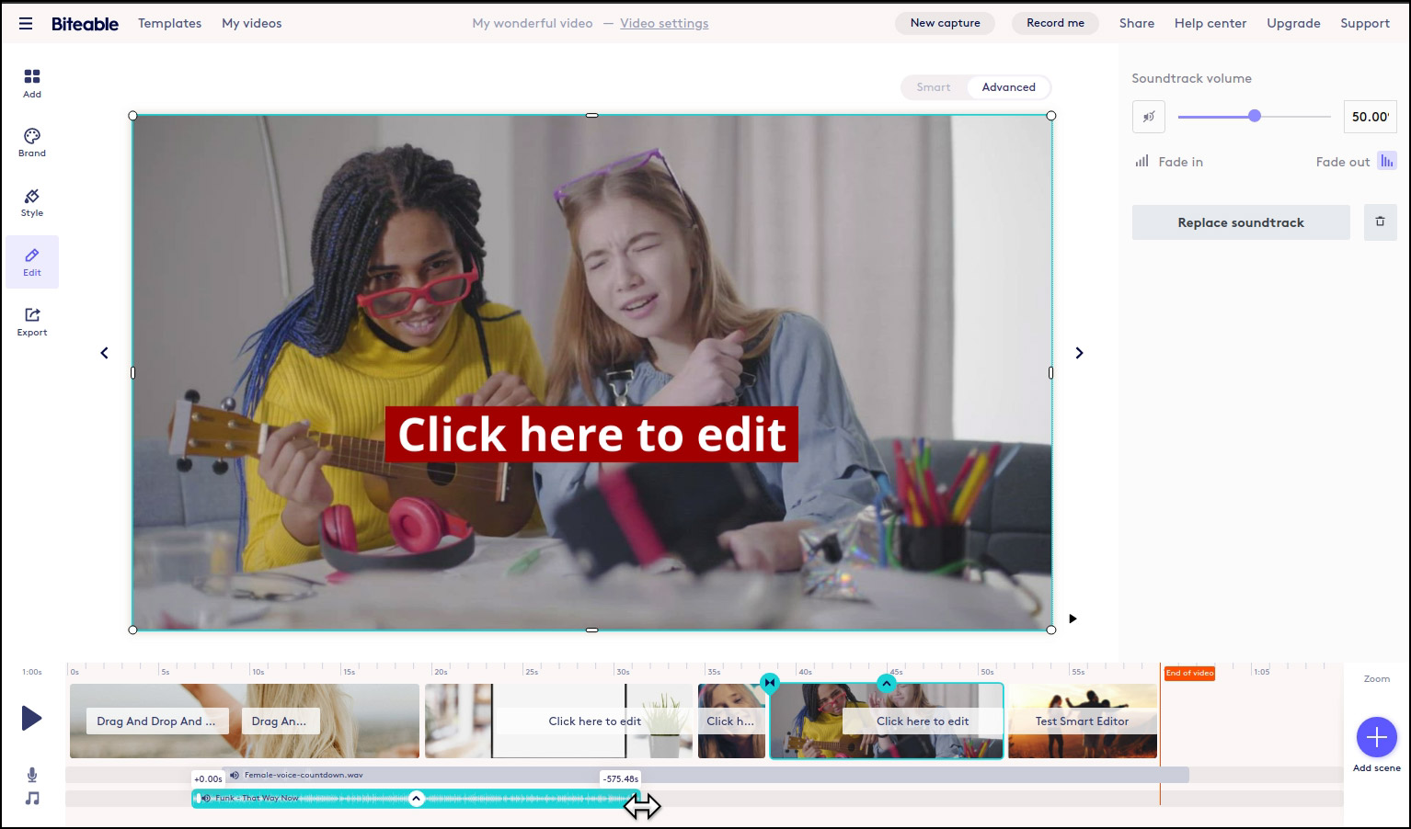Open the Add panel in sidebar
Image resolution: width=1411 pixels, height=829 pixels.
pos(32,83)
